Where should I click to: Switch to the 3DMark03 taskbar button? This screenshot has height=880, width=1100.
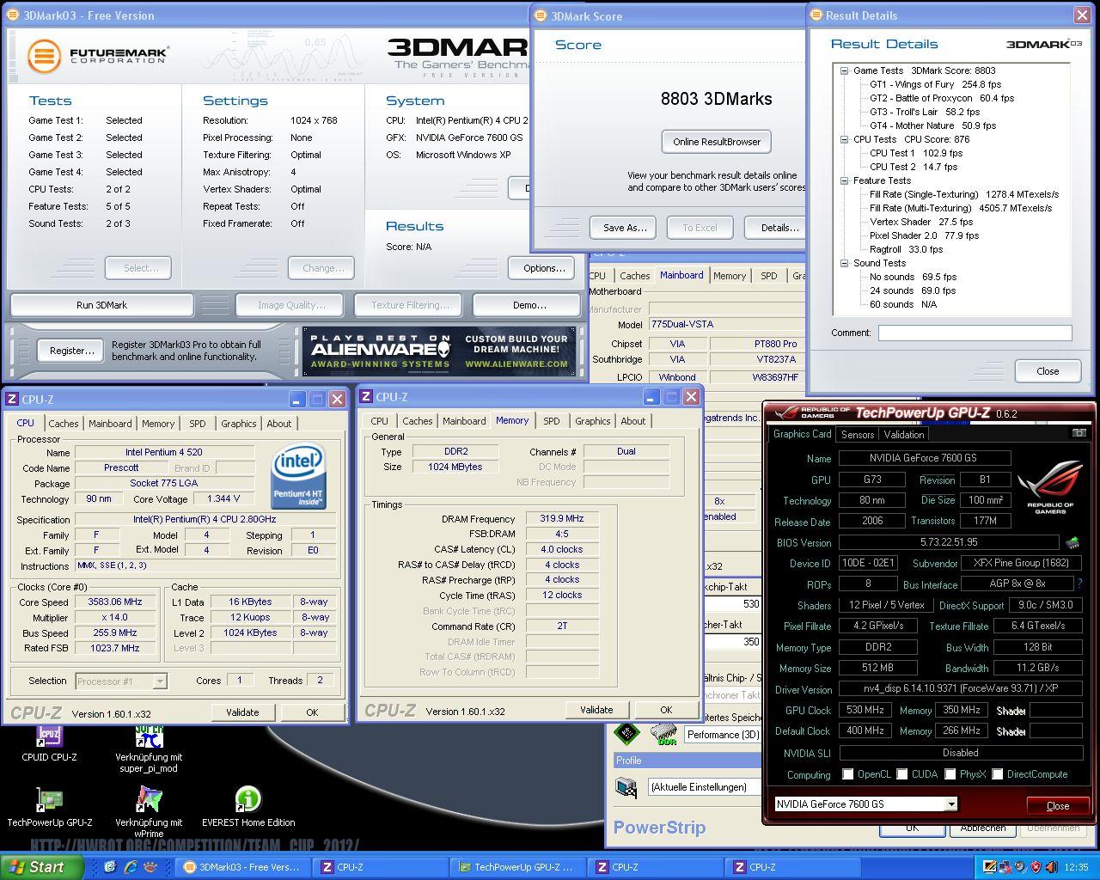click(244, 867)
